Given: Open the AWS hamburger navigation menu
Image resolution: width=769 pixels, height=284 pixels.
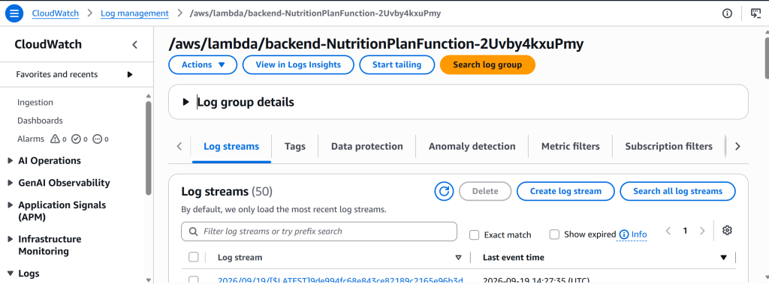Looking at the screenshot, I should click(14, 13).
